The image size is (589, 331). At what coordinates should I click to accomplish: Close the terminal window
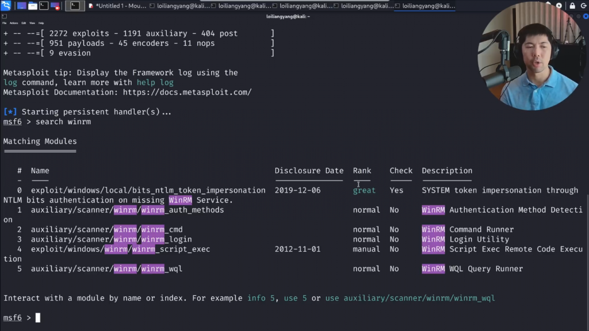(x=586, y=17)
